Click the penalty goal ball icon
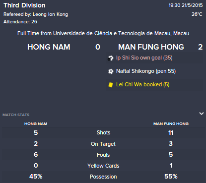 tap(111, 71)
